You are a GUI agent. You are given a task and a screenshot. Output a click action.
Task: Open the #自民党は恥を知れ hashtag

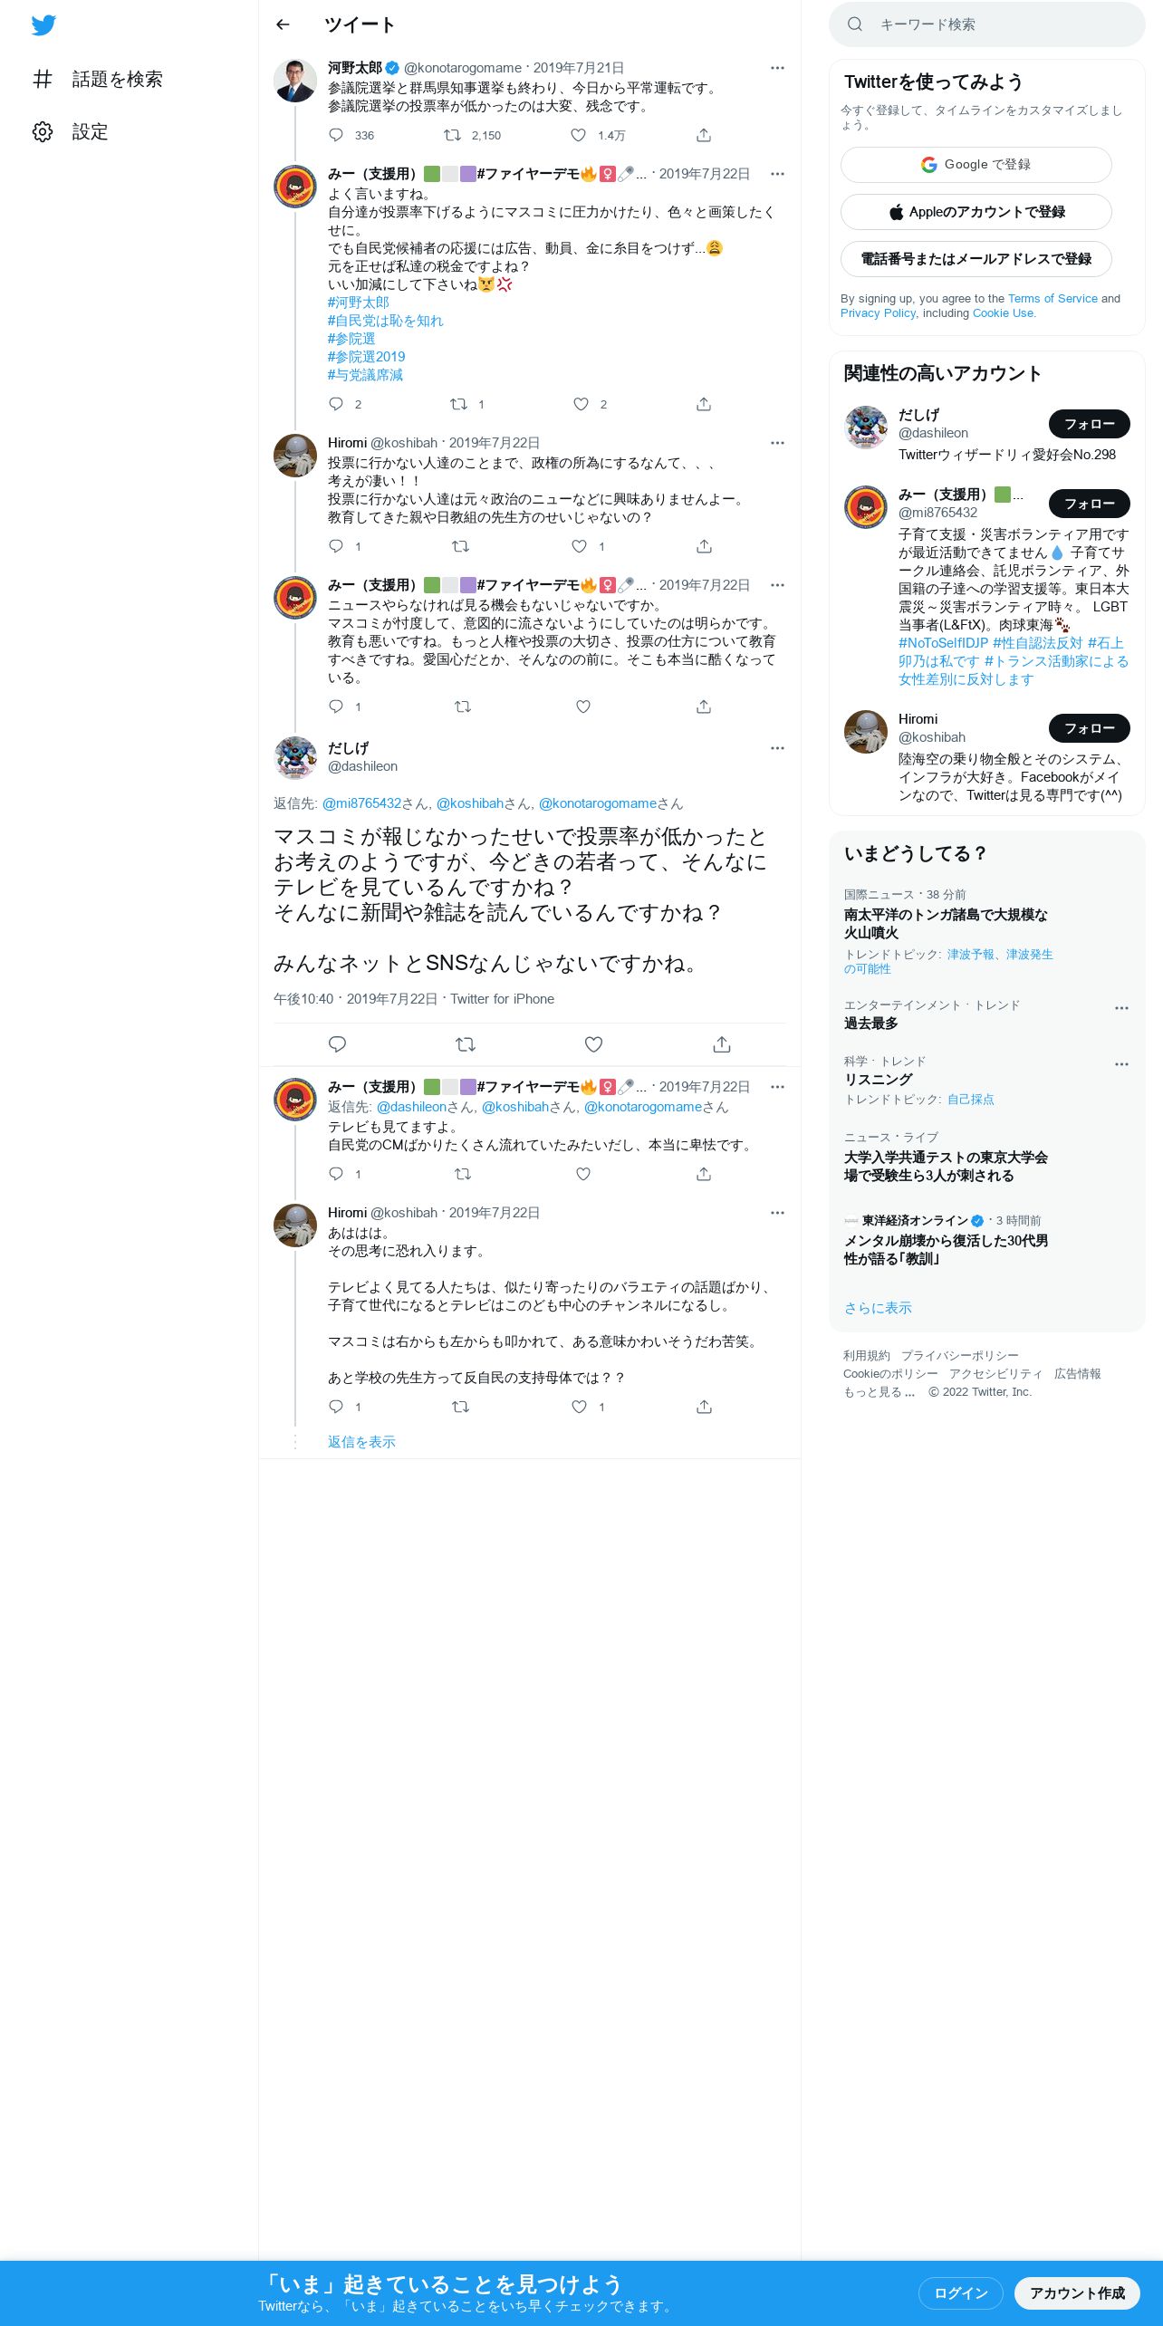386,321
